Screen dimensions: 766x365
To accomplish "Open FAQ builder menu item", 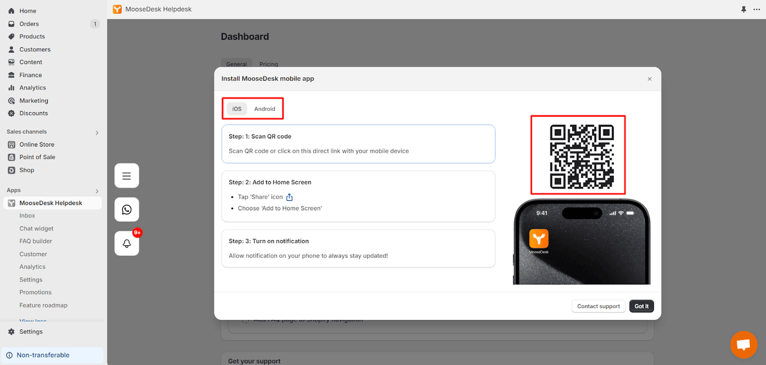I will click(36, 241).
